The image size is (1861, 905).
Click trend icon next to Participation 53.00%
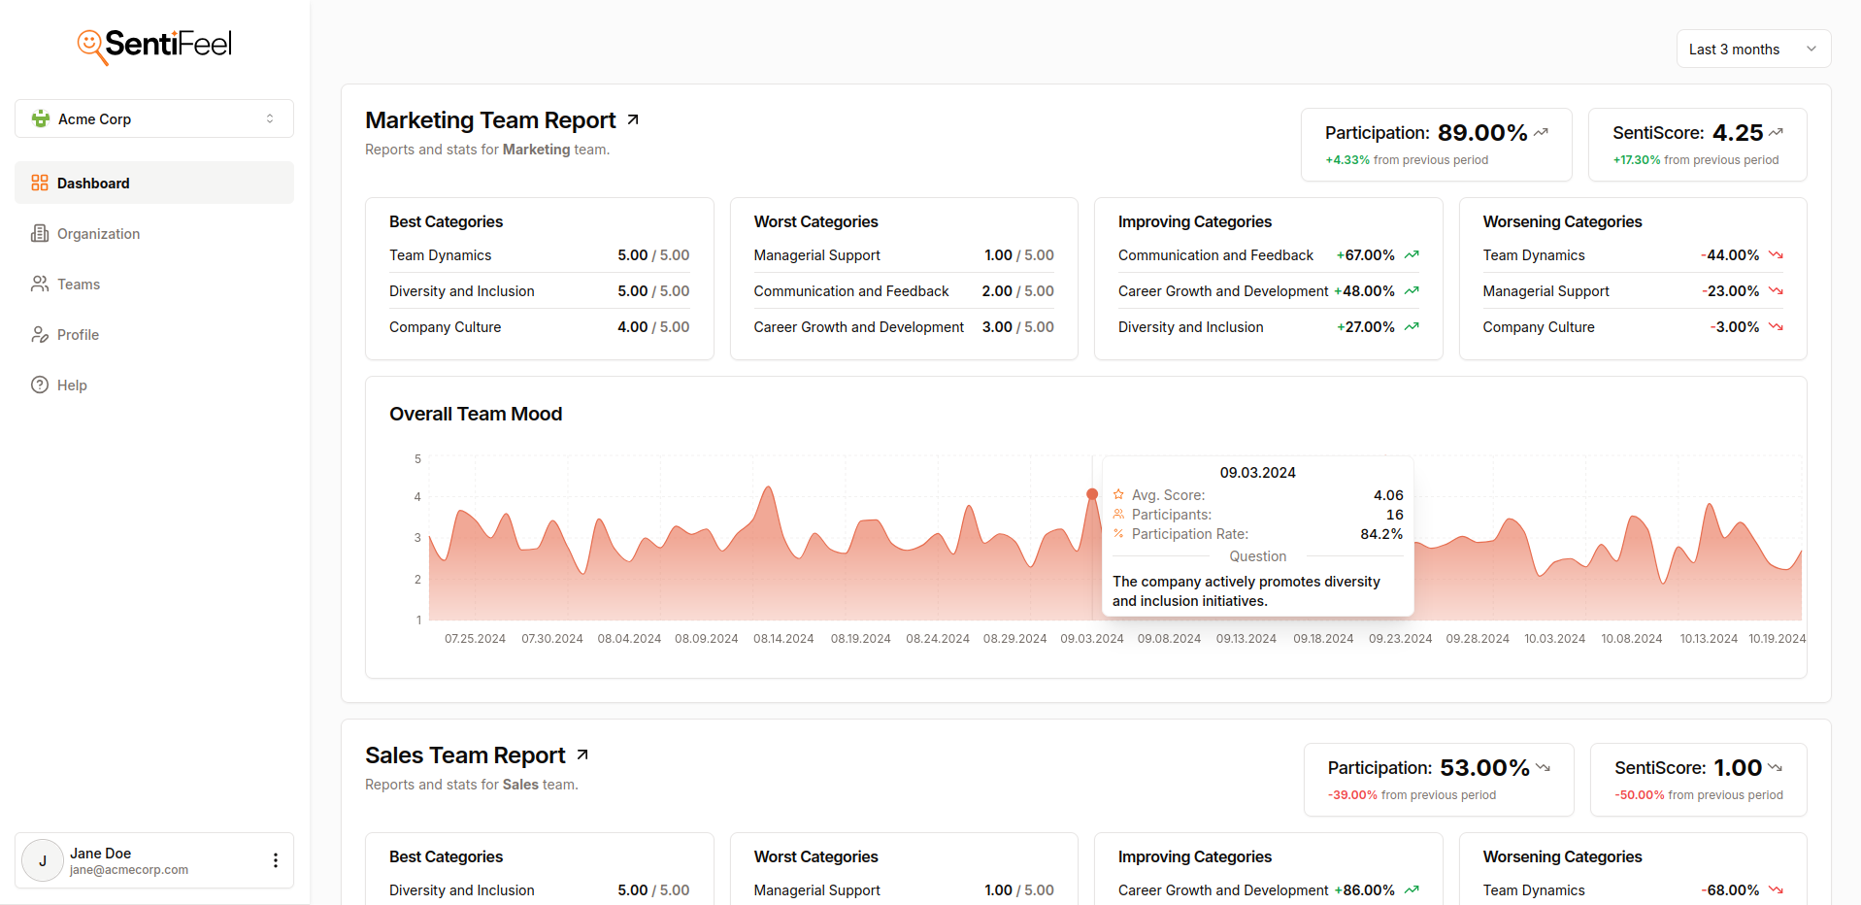point(1543,767)
